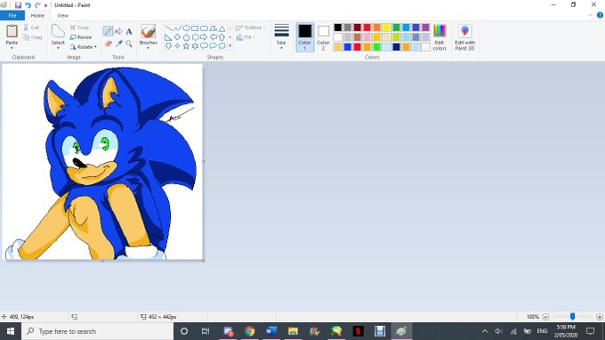The height and width of the screenshot is (340, 605).
Task: Pick the red color swatch
Action: coord(367,28)
